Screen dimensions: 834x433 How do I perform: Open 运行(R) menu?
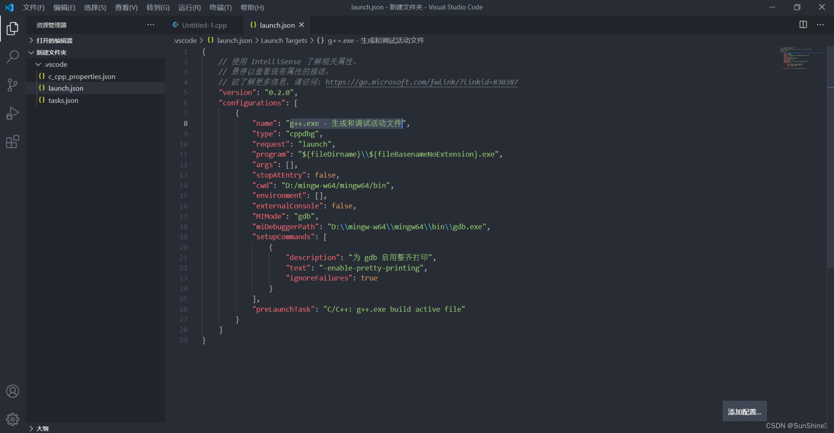click(x=190, y=7)
